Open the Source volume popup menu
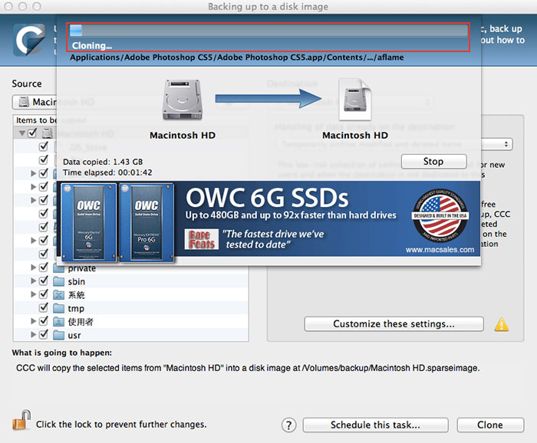This screenshot has width=537, height=443. (35, 102)
